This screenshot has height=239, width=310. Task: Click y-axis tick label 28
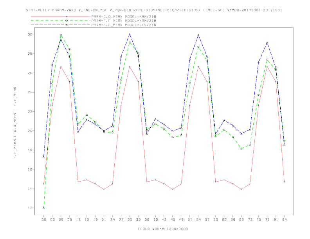point(30,54)
